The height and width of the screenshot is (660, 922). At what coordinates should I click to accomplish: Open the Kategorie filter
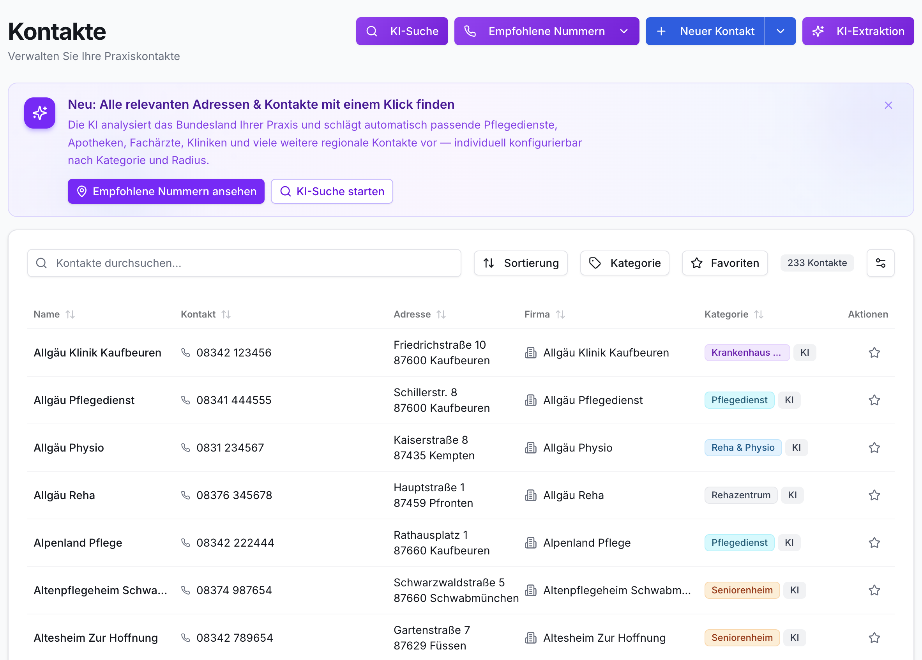tap(624, 263)
